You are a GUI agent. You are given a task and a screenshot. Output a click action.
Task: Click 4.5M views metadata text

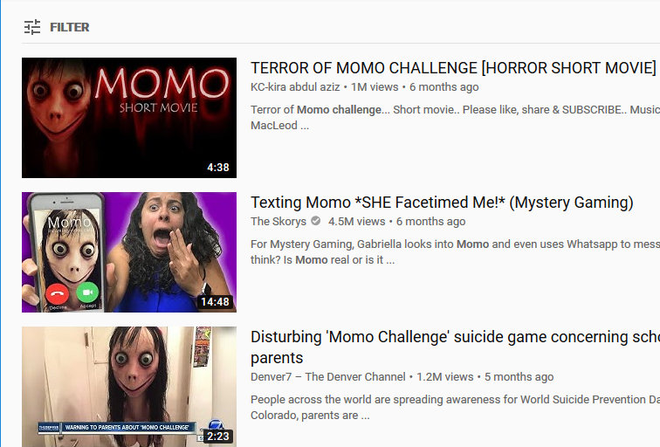pyautogui.click(x=356, y=222)
